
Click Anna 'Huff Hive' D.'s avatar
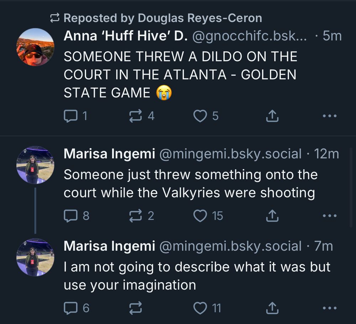(35, 47)
